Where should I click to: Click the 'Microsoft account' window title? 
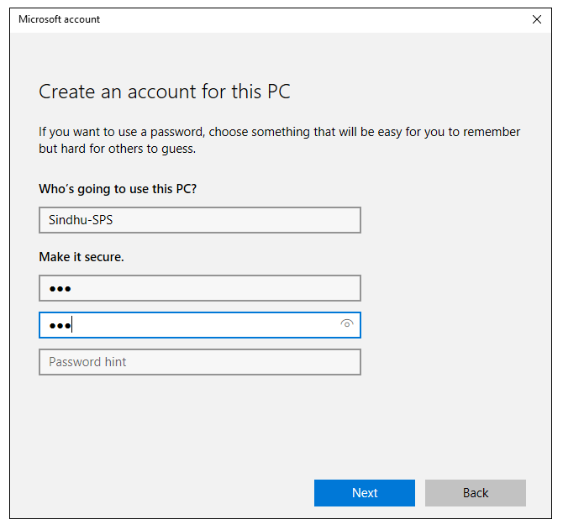click(x=60, y=19)
